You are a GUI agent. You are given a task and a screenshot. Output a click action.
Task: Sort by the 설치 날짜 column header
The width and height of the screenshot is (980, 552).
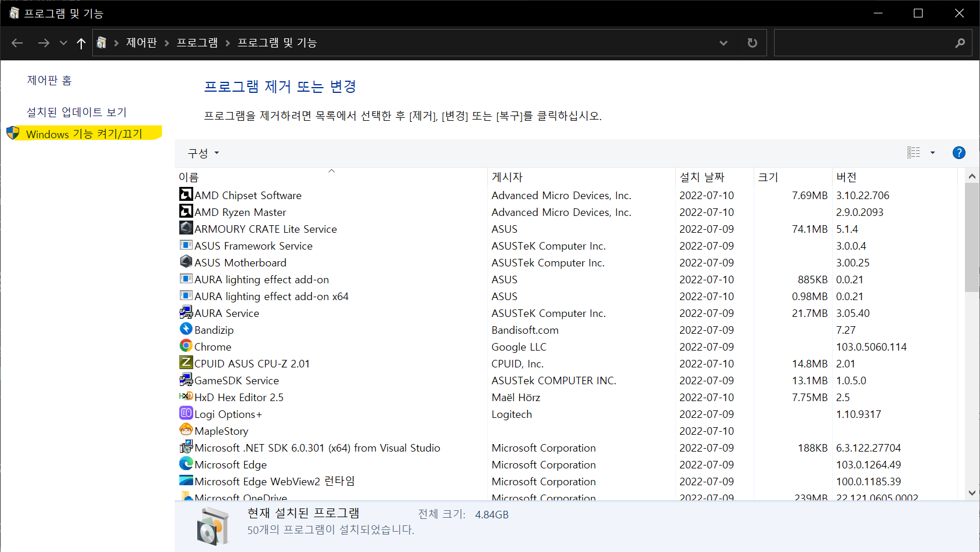(715, 177)
